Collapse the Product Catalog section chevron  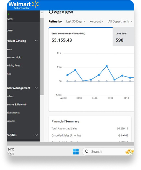point(36,41)
